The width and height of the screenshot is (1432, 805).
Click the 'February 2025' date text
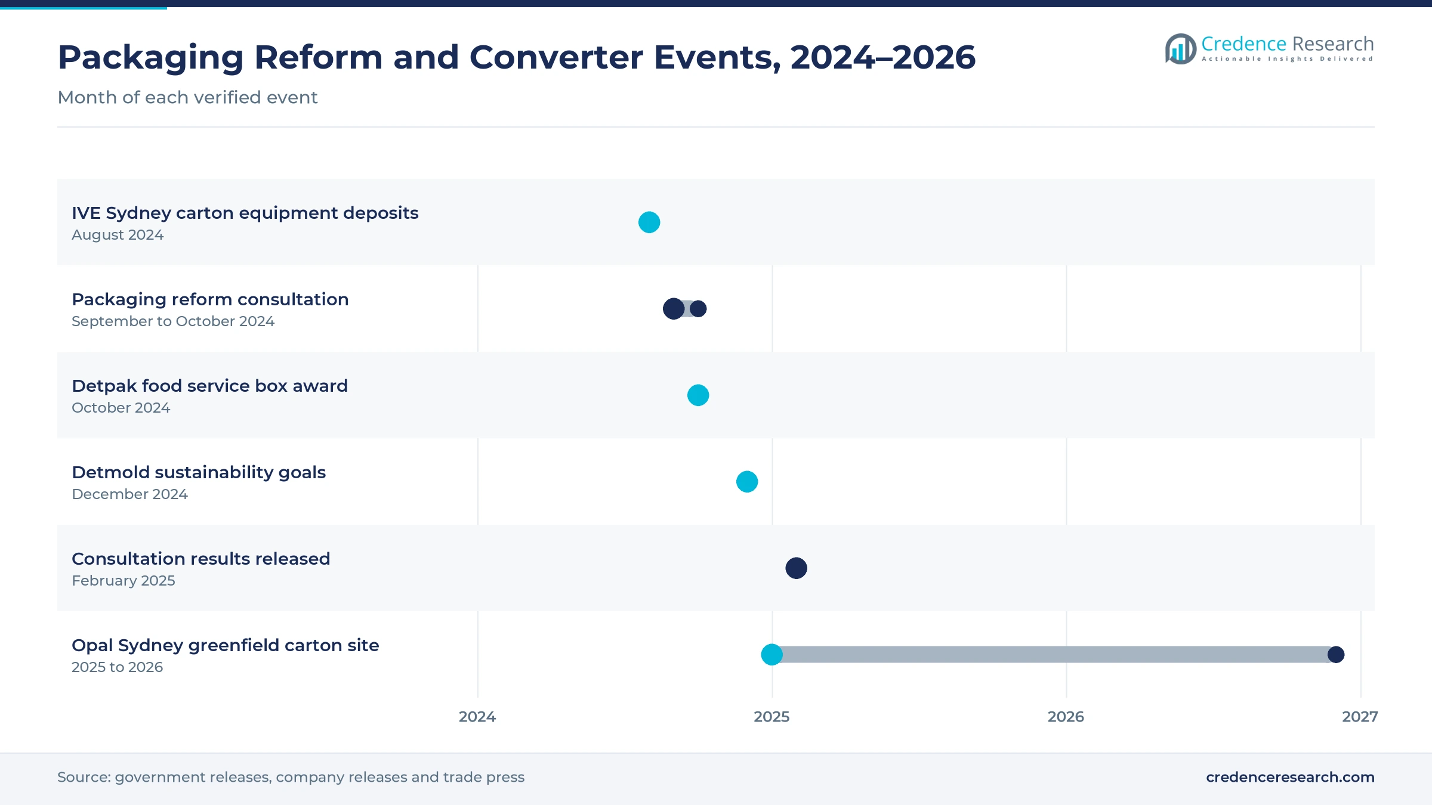pyautogui.click(x=124, y=581)
